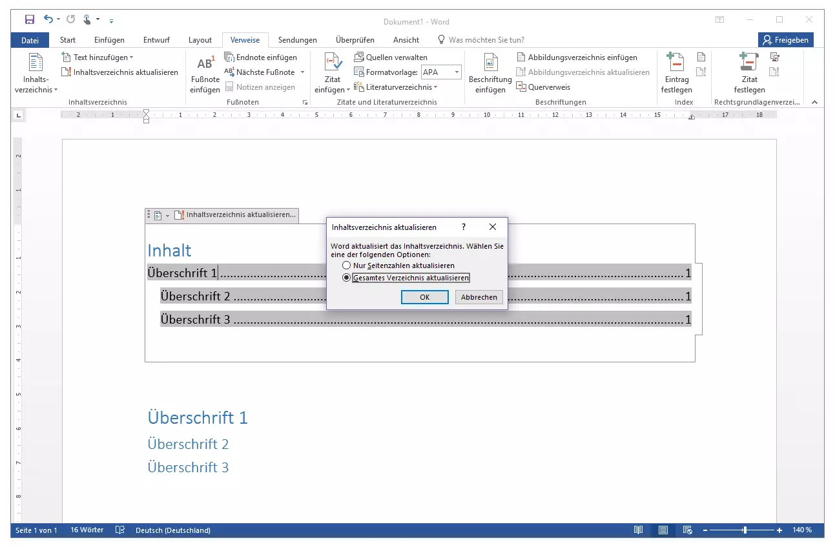Switch to the Einfügen tab

point(109,40)
